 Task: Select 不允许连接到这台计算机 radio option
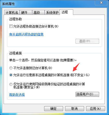pyautogui.click(x=11, y=68)
